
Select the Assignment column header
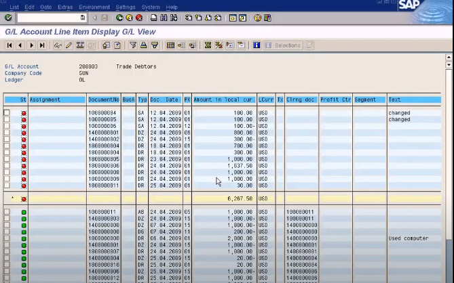pyautogui.click(x=57, y=100)
